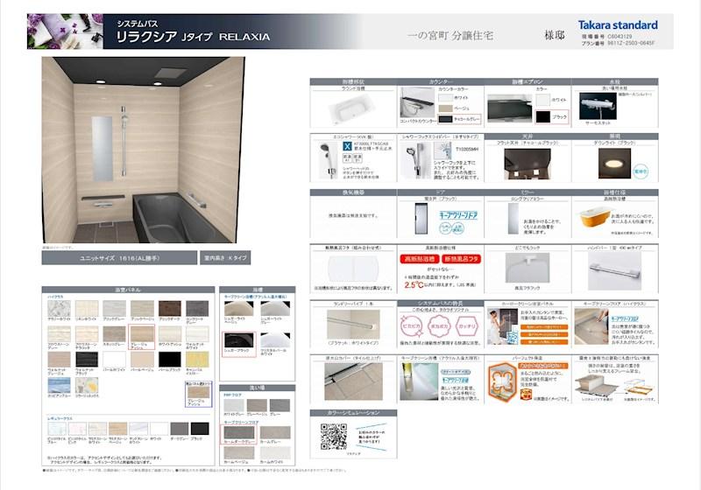This screenshot has height=490, width=701.
Task: Click the round 電球色 badge beside the downlight
Action: click(x=641, y=171)
